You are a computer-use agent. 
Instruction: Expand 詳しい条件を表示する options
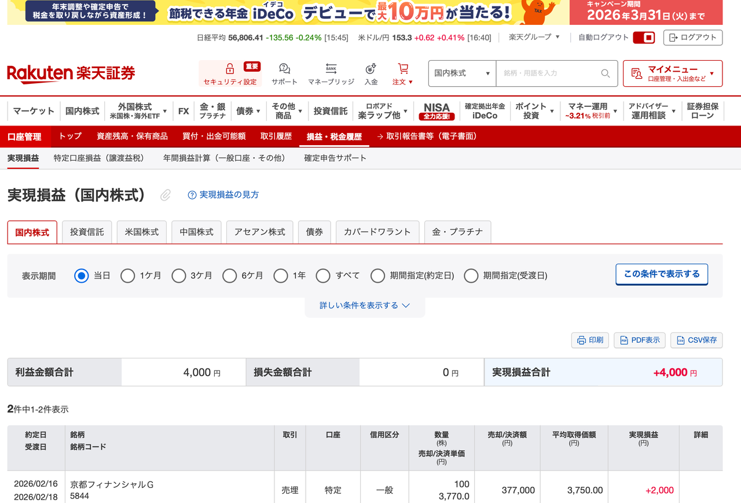365,306
